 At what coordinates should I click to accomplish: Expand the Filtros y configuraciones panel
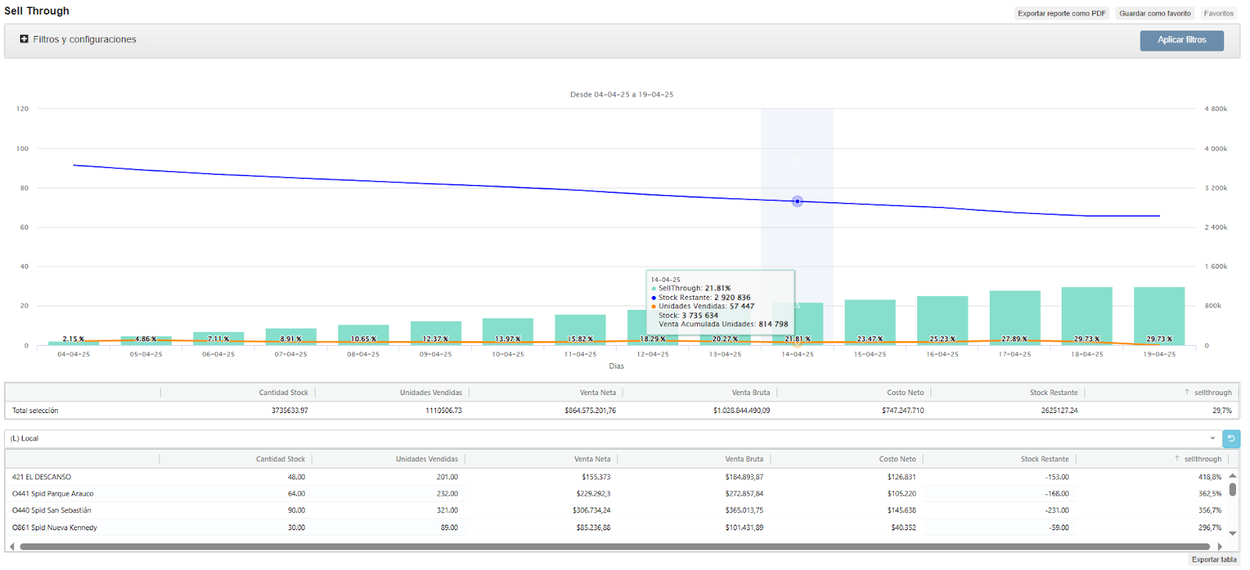[x=84, y=40]
